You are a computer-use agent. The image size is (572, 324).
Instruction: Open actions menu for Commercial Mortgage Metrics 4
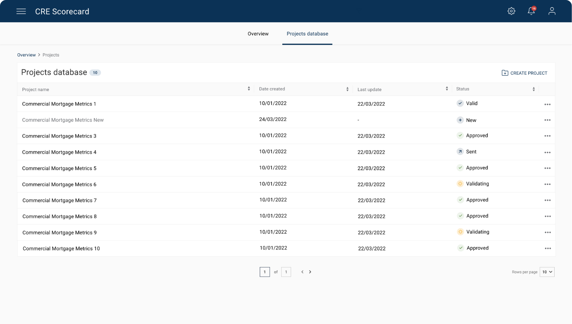(x=547, y=152)
